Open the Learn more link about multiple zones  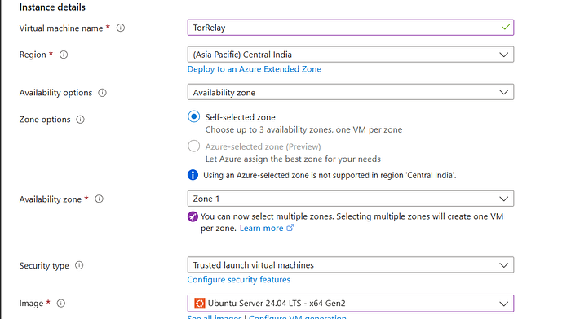(x=262, y=228)
